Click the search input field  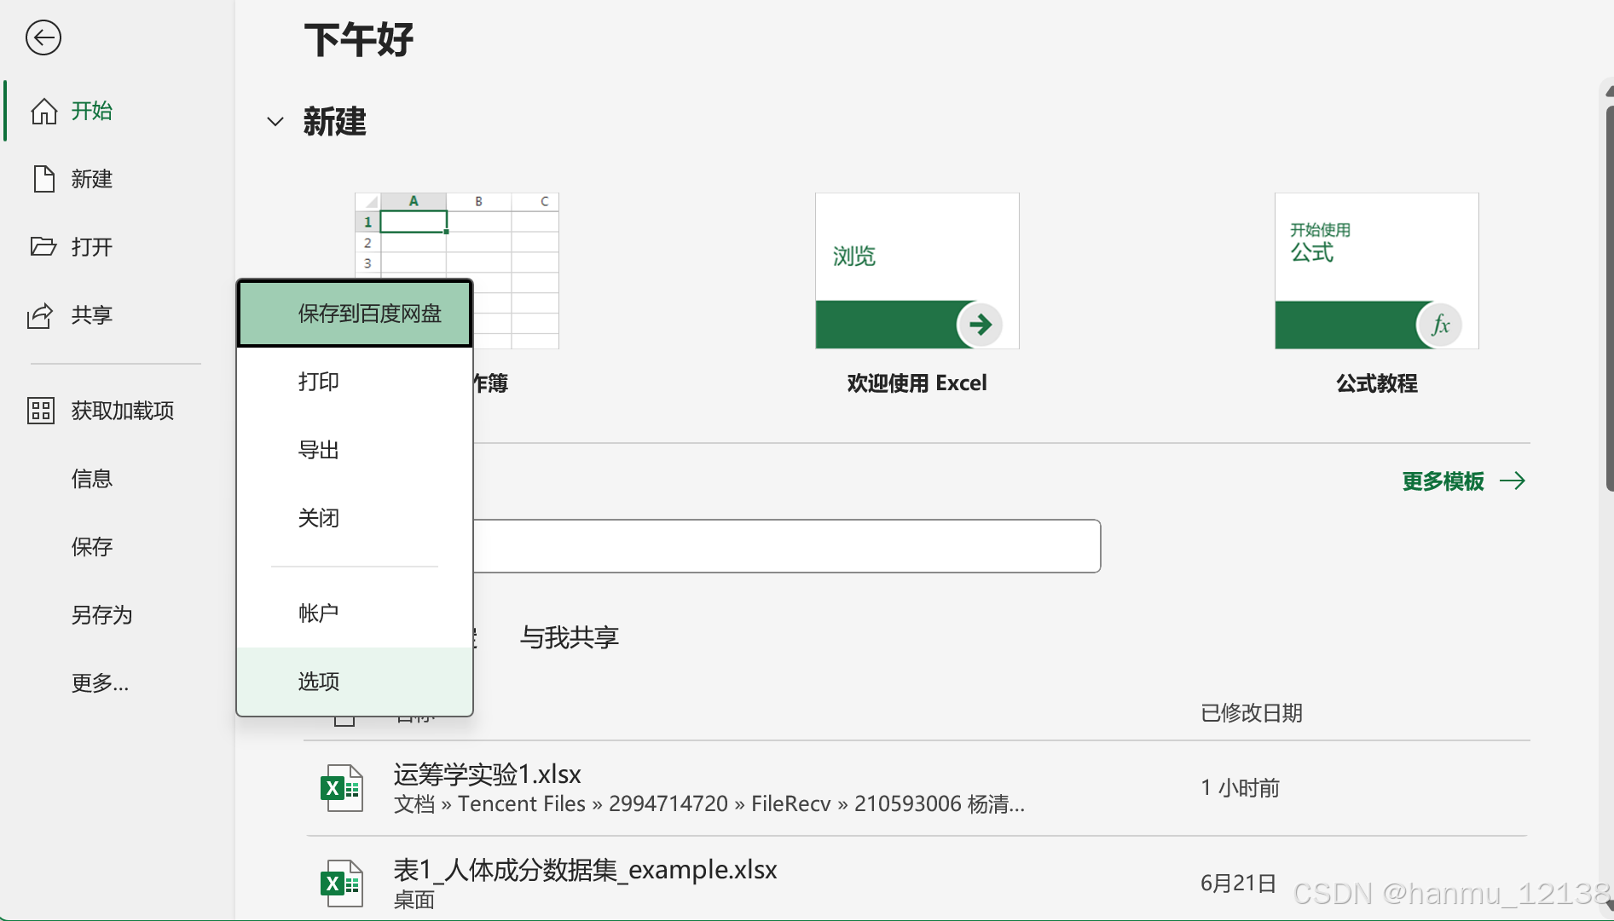click(x=787, y=546)
